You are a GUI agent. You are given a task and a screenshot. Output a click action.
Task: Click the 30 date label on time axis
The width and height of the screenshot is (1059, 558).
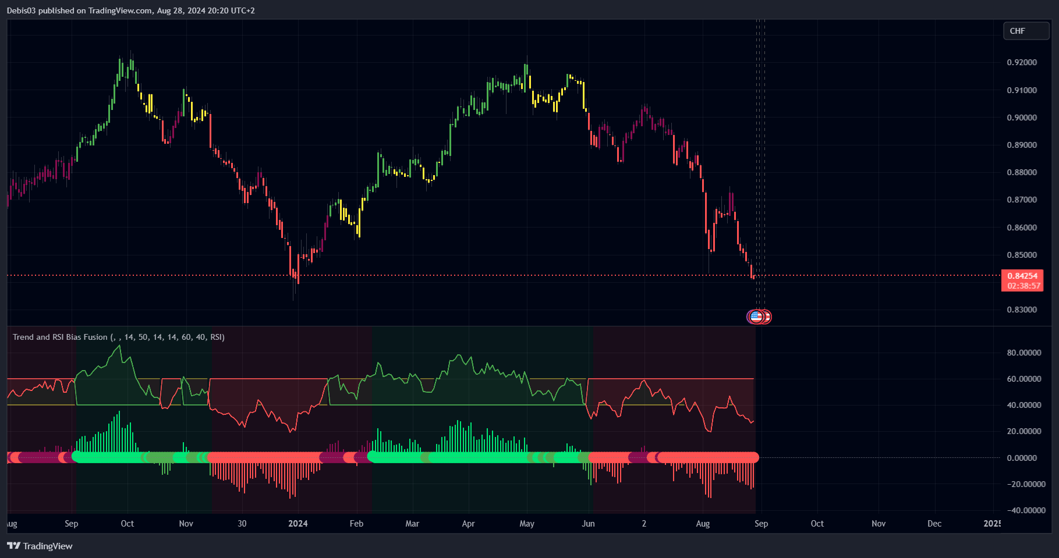(x=242, y=524)
